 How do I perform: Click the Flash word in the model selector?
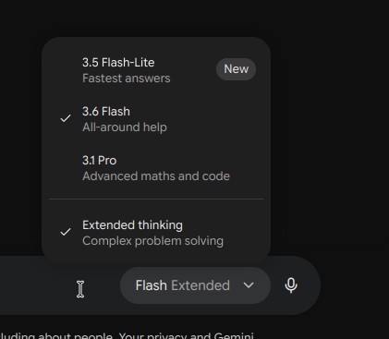152,285
